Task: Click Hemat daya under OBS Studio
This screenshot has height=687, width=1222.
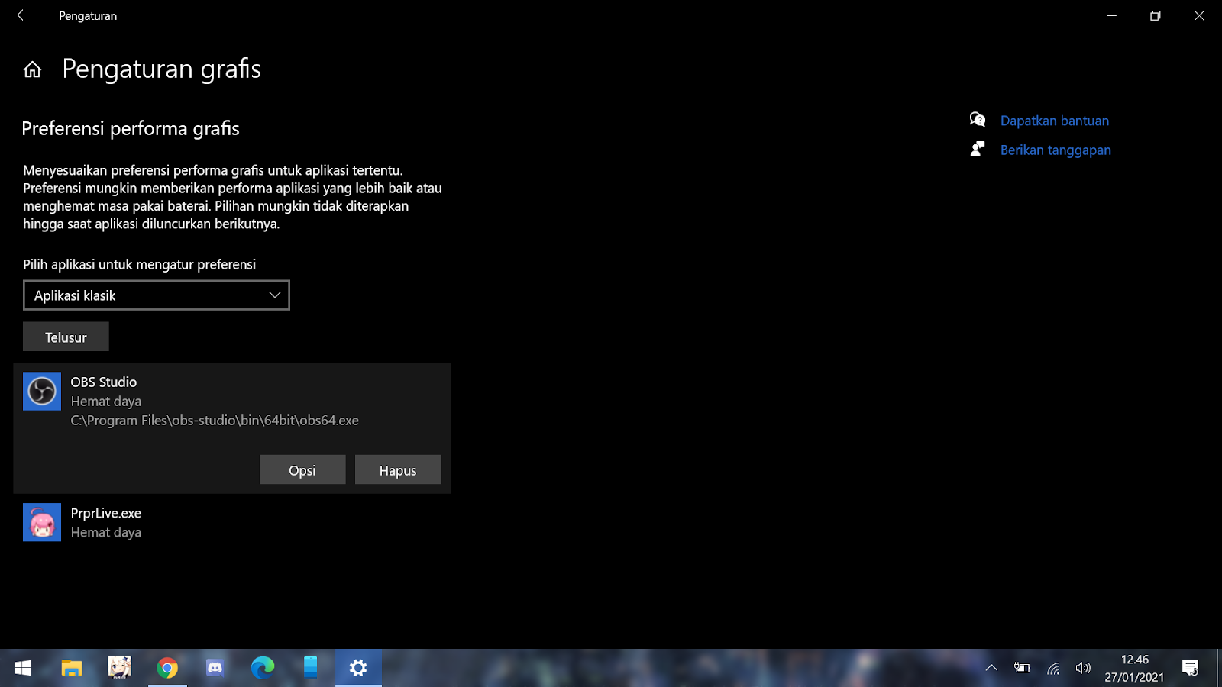Action: click(x=106, y=402)
